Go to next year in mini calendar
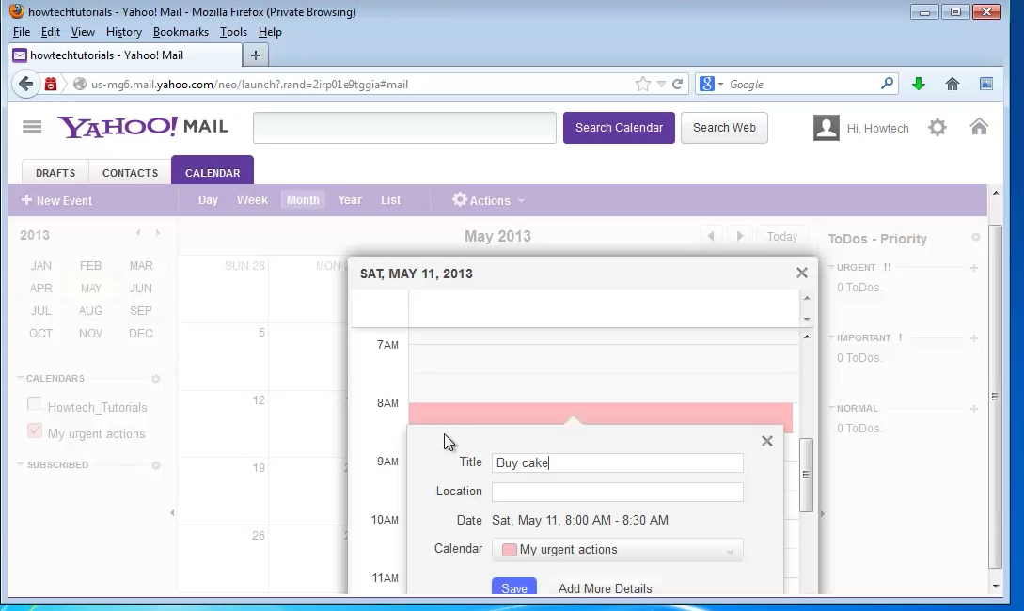The image size is (1024, 611). tap(157, 233)
